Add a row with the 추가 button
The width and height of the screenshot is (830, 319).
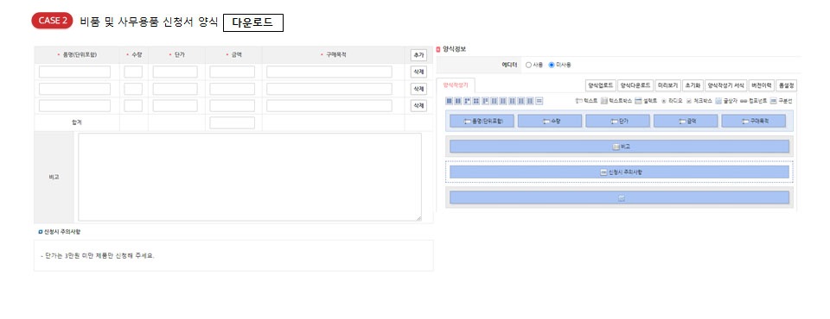pyautogui.click(x=418, y=55)
